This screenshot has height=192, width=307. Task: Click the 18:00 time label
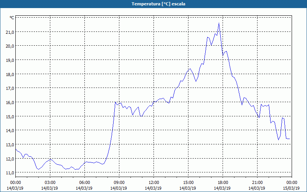point(223,183)
